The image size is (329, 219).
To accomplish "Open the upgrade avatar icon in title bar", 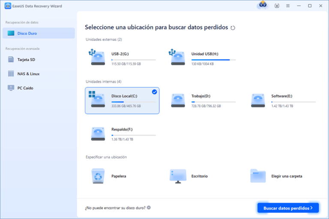I will (x=263, y=5).
